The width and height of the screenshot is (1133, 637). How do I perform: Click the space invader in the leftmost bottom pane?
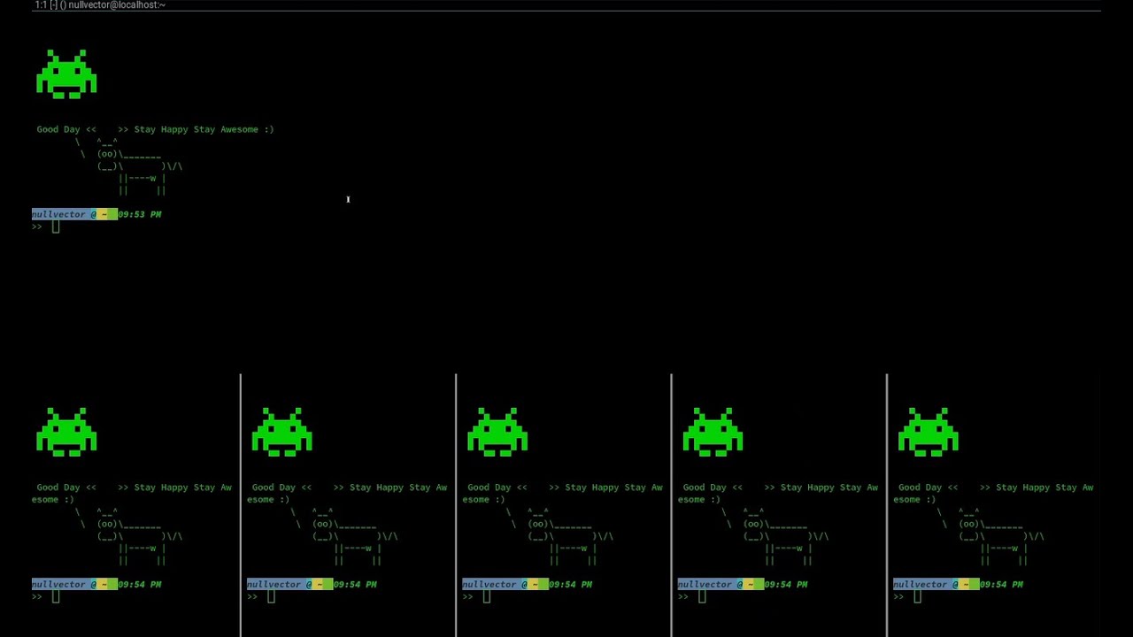[66, 432]
